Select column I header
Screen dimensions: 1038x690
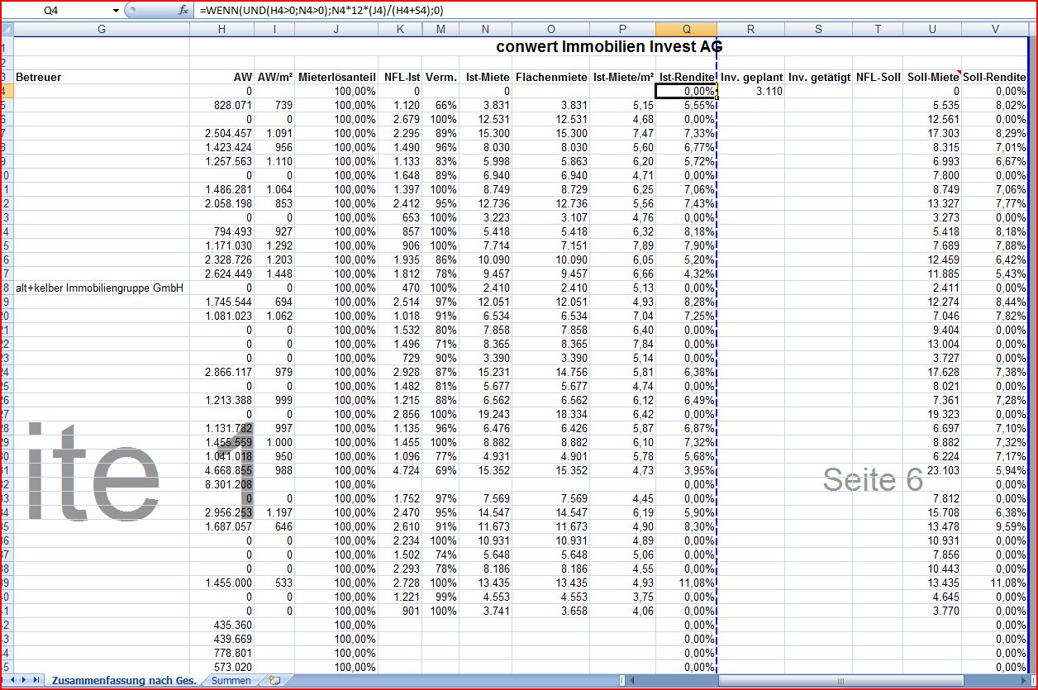pos(274,29)
